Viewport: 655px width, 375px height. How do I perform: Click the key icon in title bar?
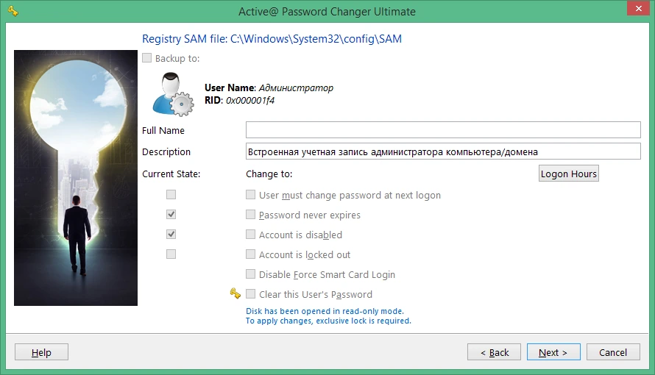(x=13, y=11)
